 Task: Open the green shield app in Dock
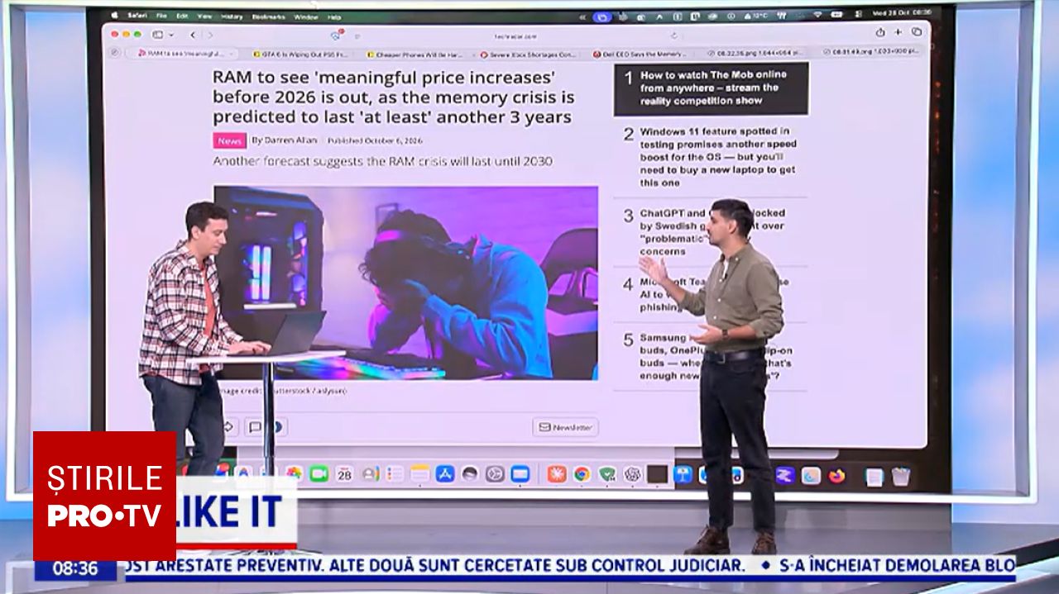point(607,473)
